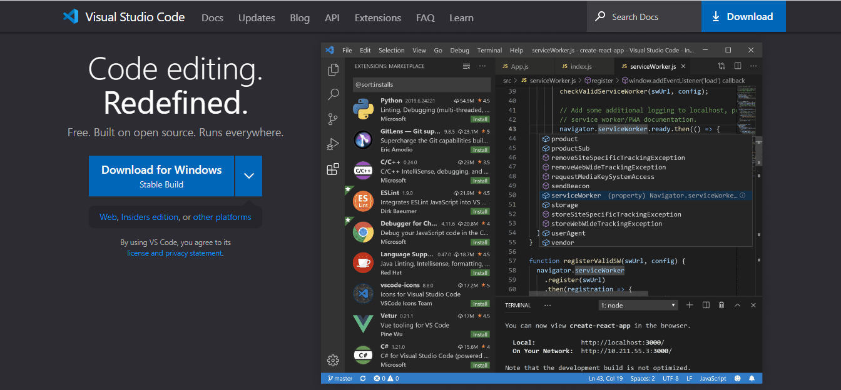Click the editor's vertical scrollbar
The height and width of the screenshot is (390, 841).
pyautogui.click(x=758, y=150)
